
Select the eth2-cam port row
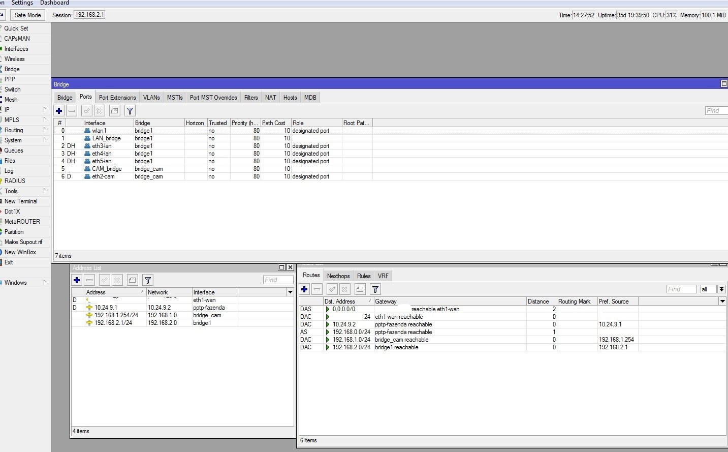[103, 176]
